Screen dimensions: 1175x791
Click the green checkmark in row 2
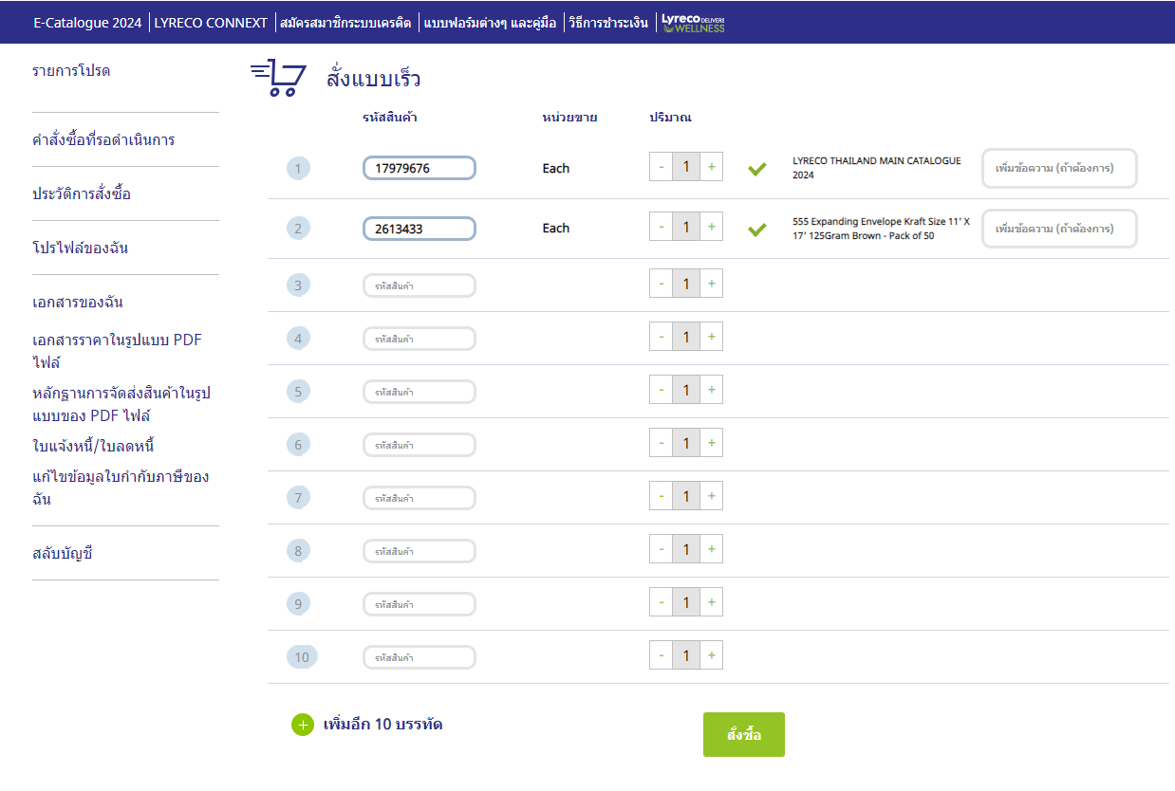[x=756, y=229]
